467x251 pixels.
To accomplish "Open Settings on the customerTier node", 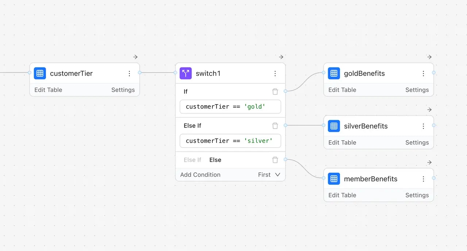I will coord(123,90).
